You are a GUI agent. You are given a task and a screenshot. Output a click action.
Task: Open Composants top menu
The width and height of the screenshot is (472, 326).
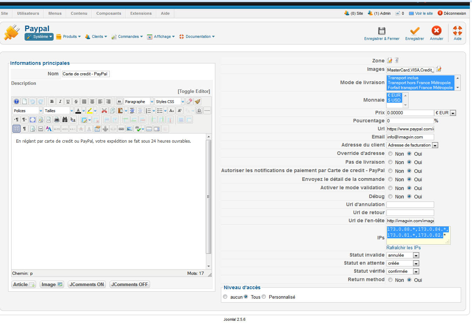[x=109, y=13]
